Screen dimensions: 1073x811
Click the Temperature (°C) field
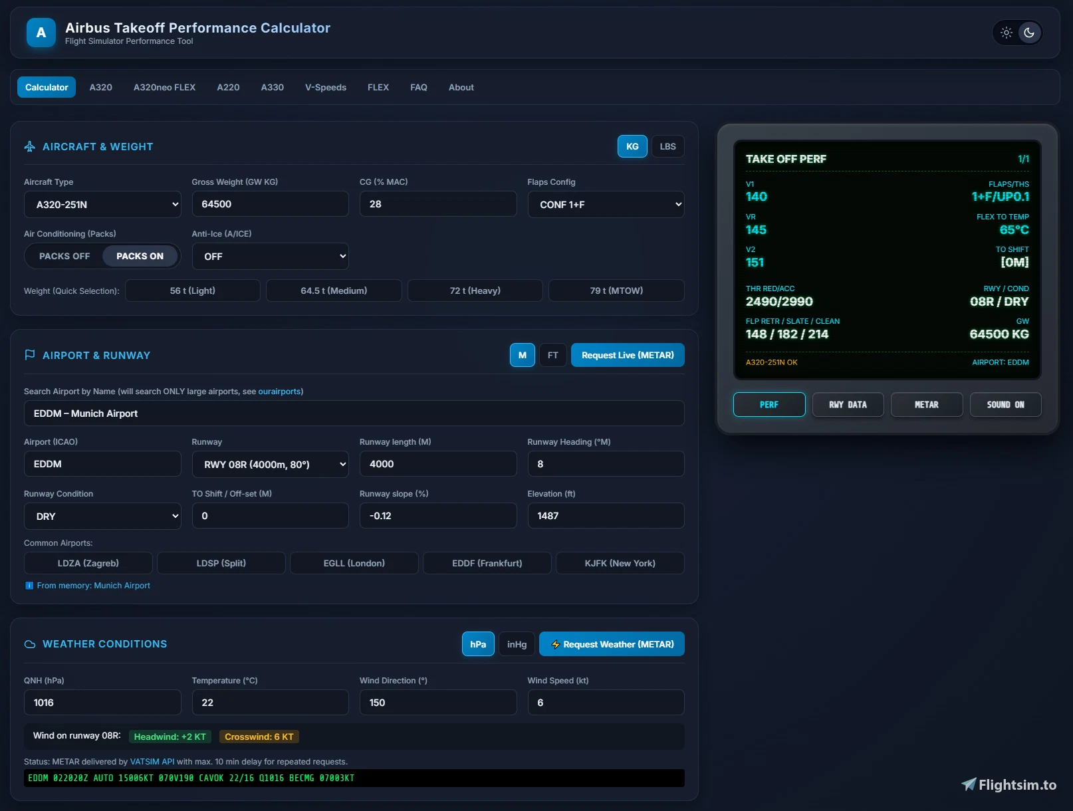pos(270,703)
